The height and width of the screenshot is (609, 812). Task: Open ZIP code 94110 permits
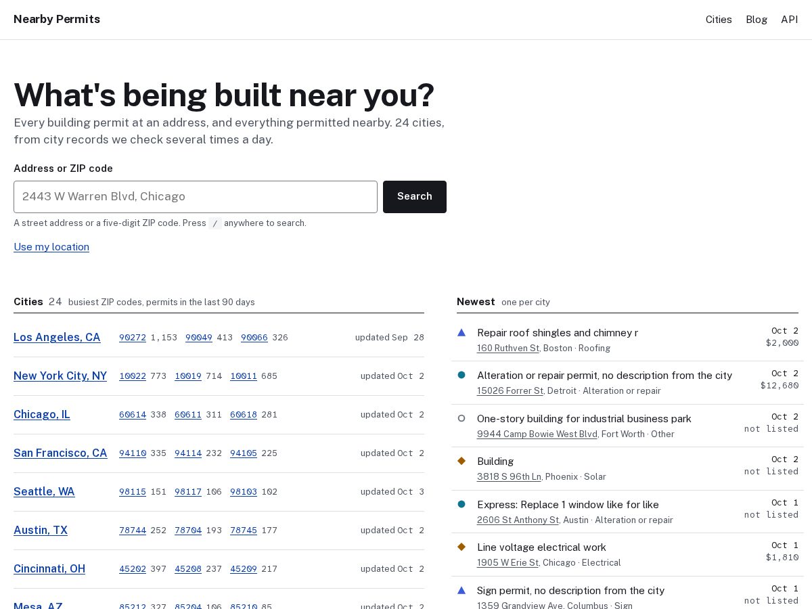(x=133, y=453)
